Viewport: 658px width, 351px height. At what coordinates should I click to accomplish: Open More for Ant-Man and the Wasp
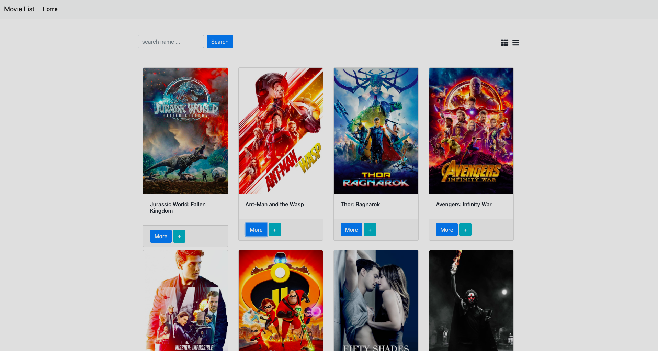(256, 230)
